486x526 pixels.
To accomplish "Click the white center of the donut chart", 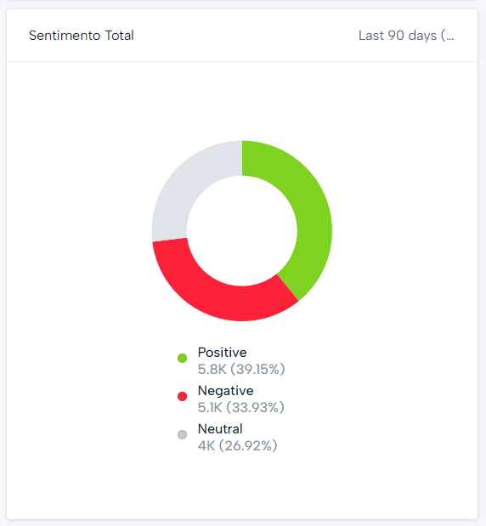I will (x=242, y=231).
